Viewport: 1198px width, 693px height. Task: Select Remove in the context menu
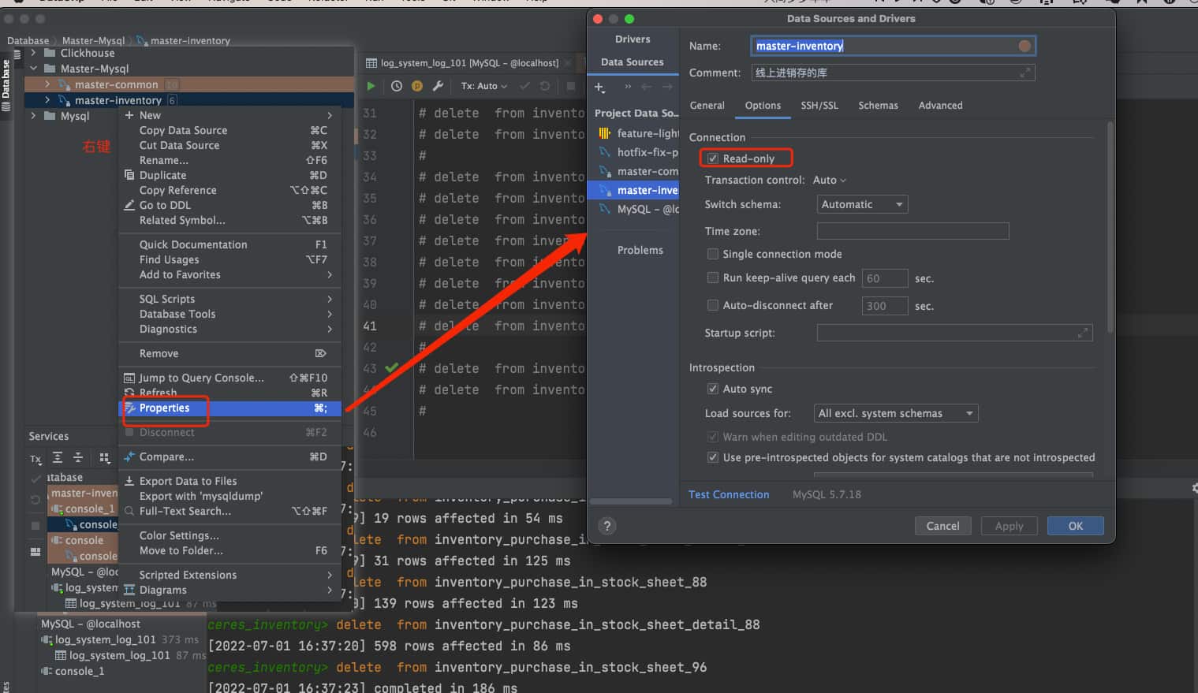pos(230,353)
